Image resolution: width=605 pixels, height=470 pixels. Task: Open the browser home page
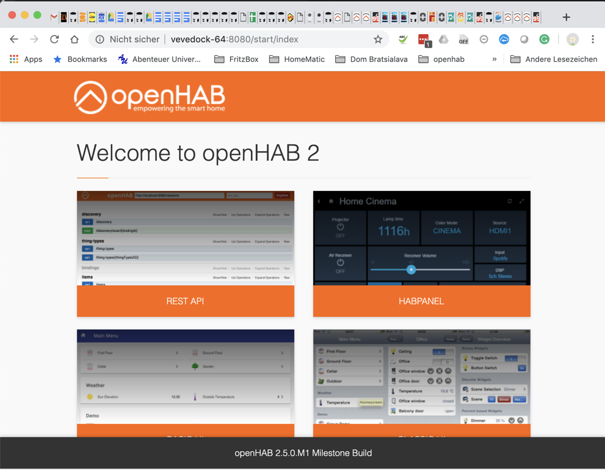coord(74,39)
